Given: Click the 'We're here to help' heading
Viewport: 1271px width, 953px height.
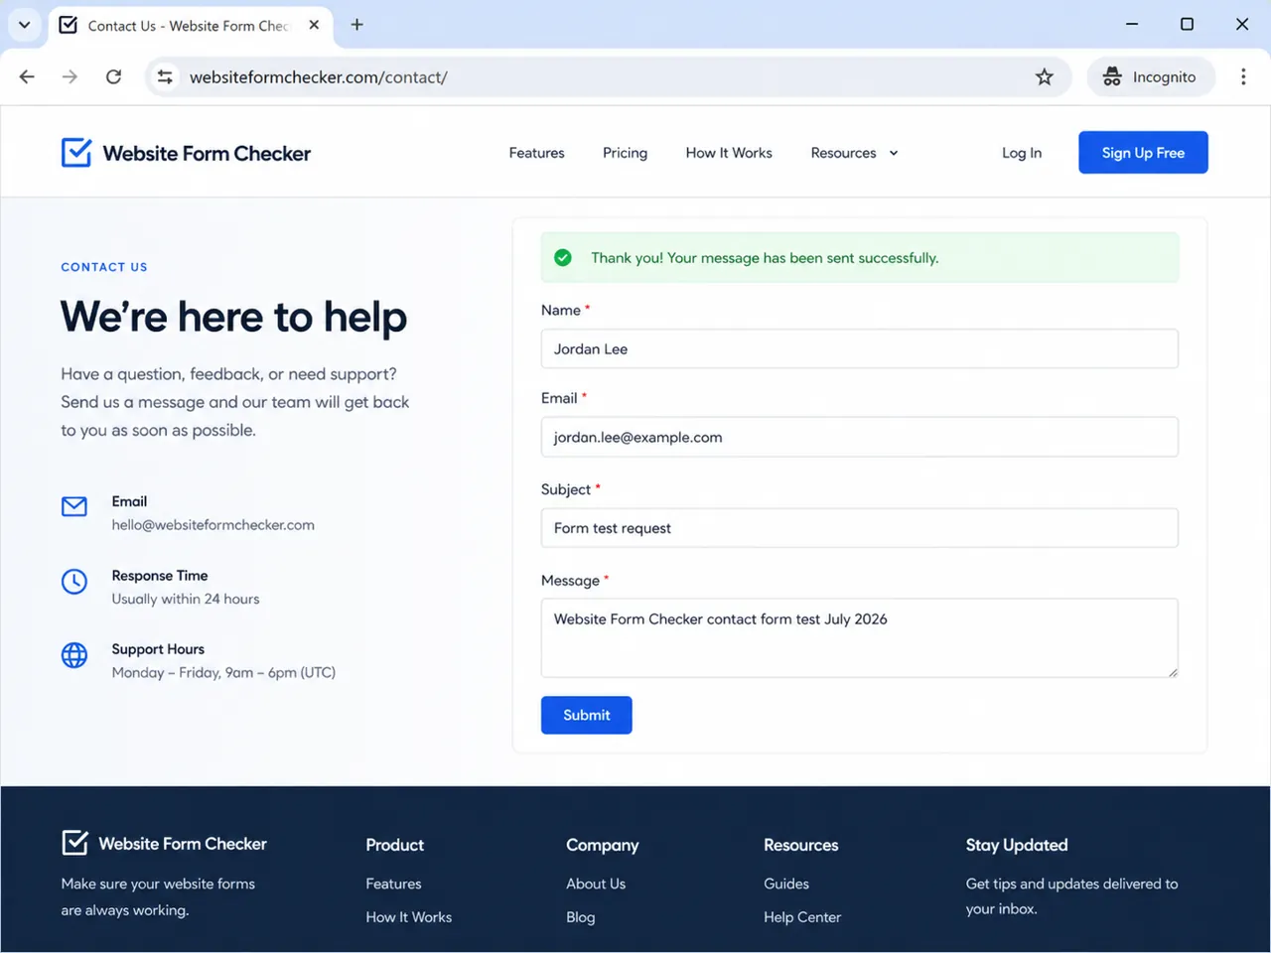Looking at the screenshot, I should [x=233, y=318].
